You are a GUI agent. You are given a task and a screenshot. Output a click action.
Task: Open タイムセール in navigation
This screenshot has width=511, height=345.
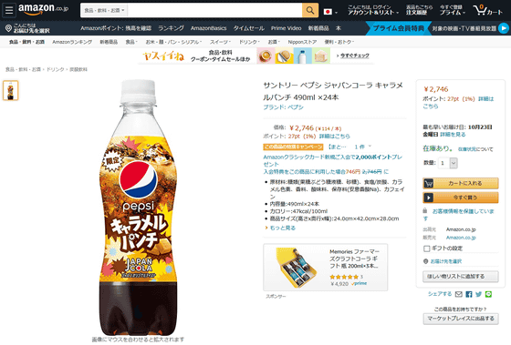tap(248, 28)
